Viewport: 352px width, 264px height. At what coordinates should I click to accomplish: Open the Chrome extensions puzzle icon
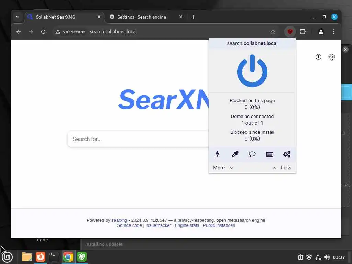tap(302, 32)
